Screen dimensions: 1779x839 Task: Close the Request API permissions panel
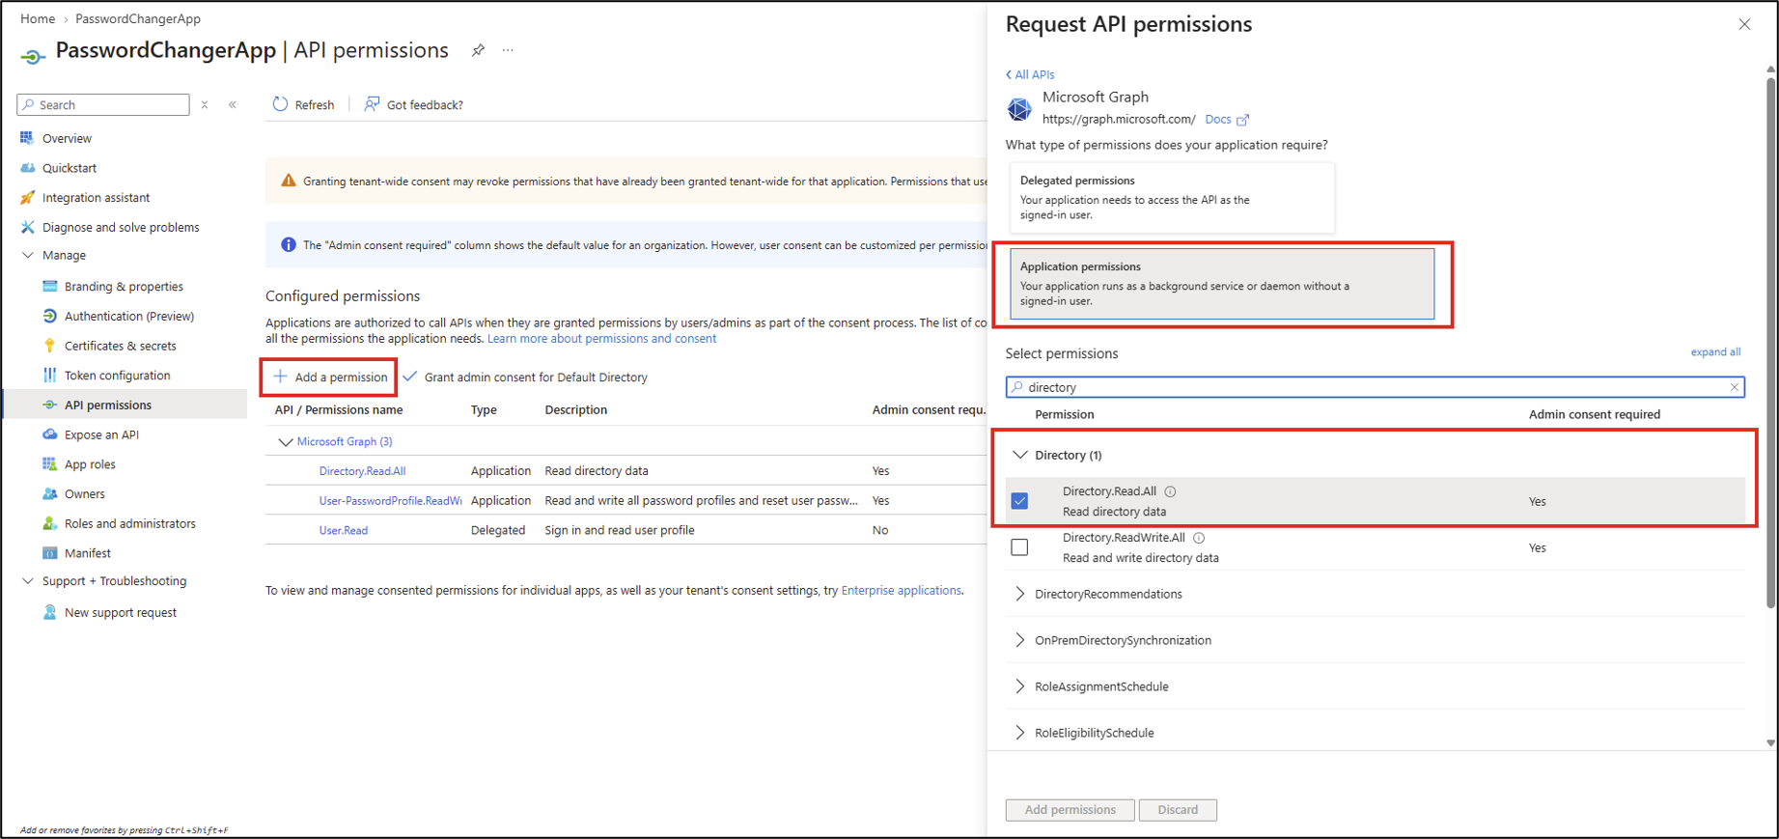[x=1744, y=24]
